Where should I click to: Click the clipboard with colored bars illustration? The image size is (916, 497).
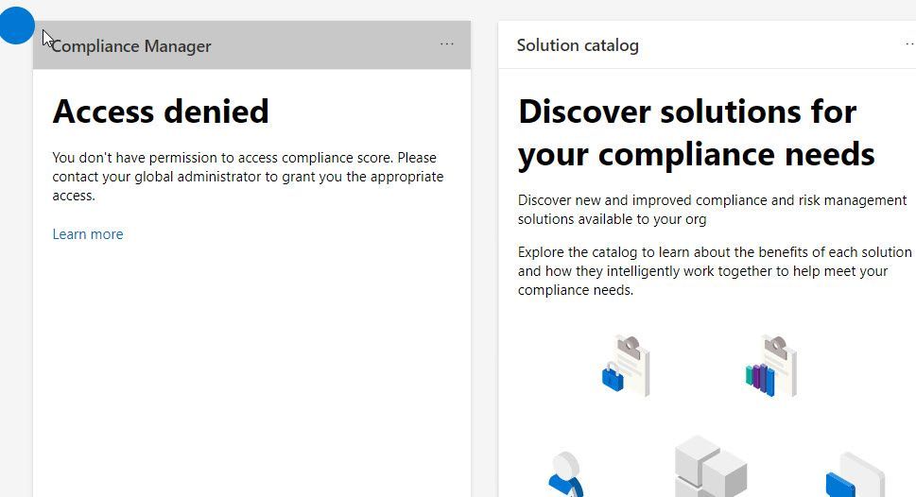pos(771,367)
